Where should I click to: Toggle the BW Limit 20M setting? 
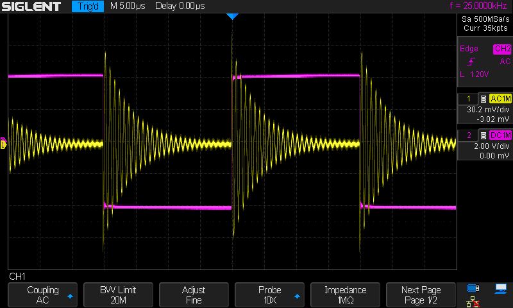click(118, 295)
